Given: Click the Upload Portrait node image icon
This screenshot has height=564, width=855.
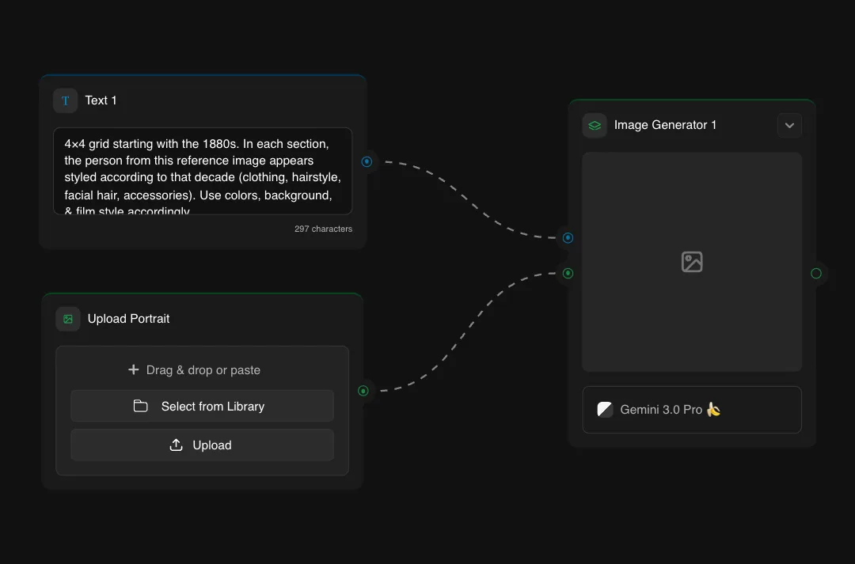Looking at the screenshot, I should 68,319.
